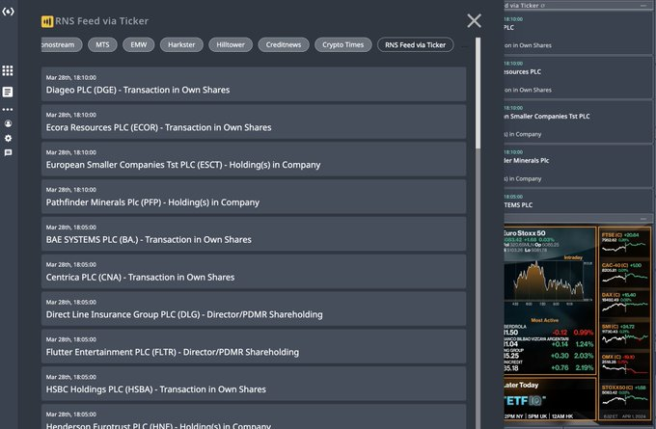
Task: Click the Smaller Companies Tst PLC background item
Action: (x=578, y=121)
